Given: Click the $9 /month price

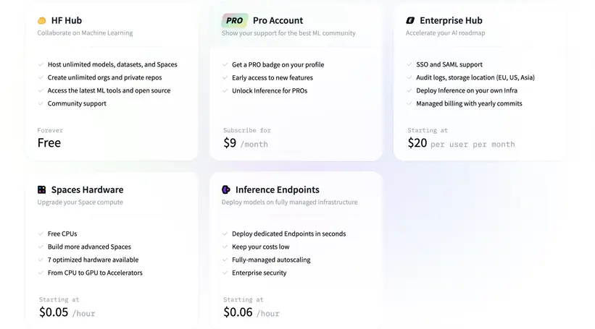Looking at the screenshot, I should (x=246, y=143).
